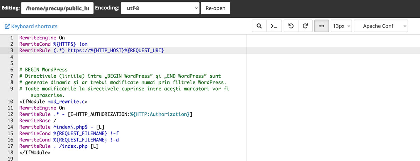Open the utf-8 encoding dropdown
420x161 pixels.
[x=160, y=8]
